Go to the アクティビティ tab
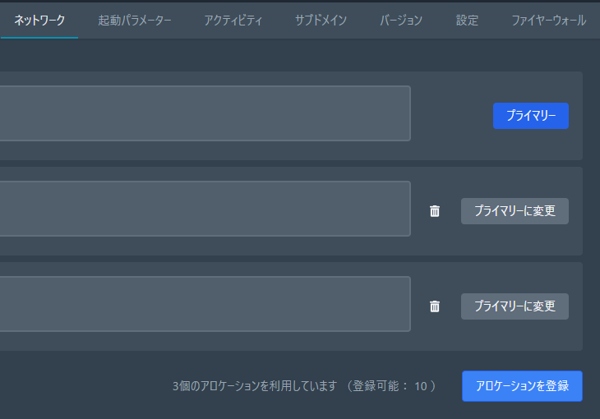This screenshot has height=419, width=600. 233,21
